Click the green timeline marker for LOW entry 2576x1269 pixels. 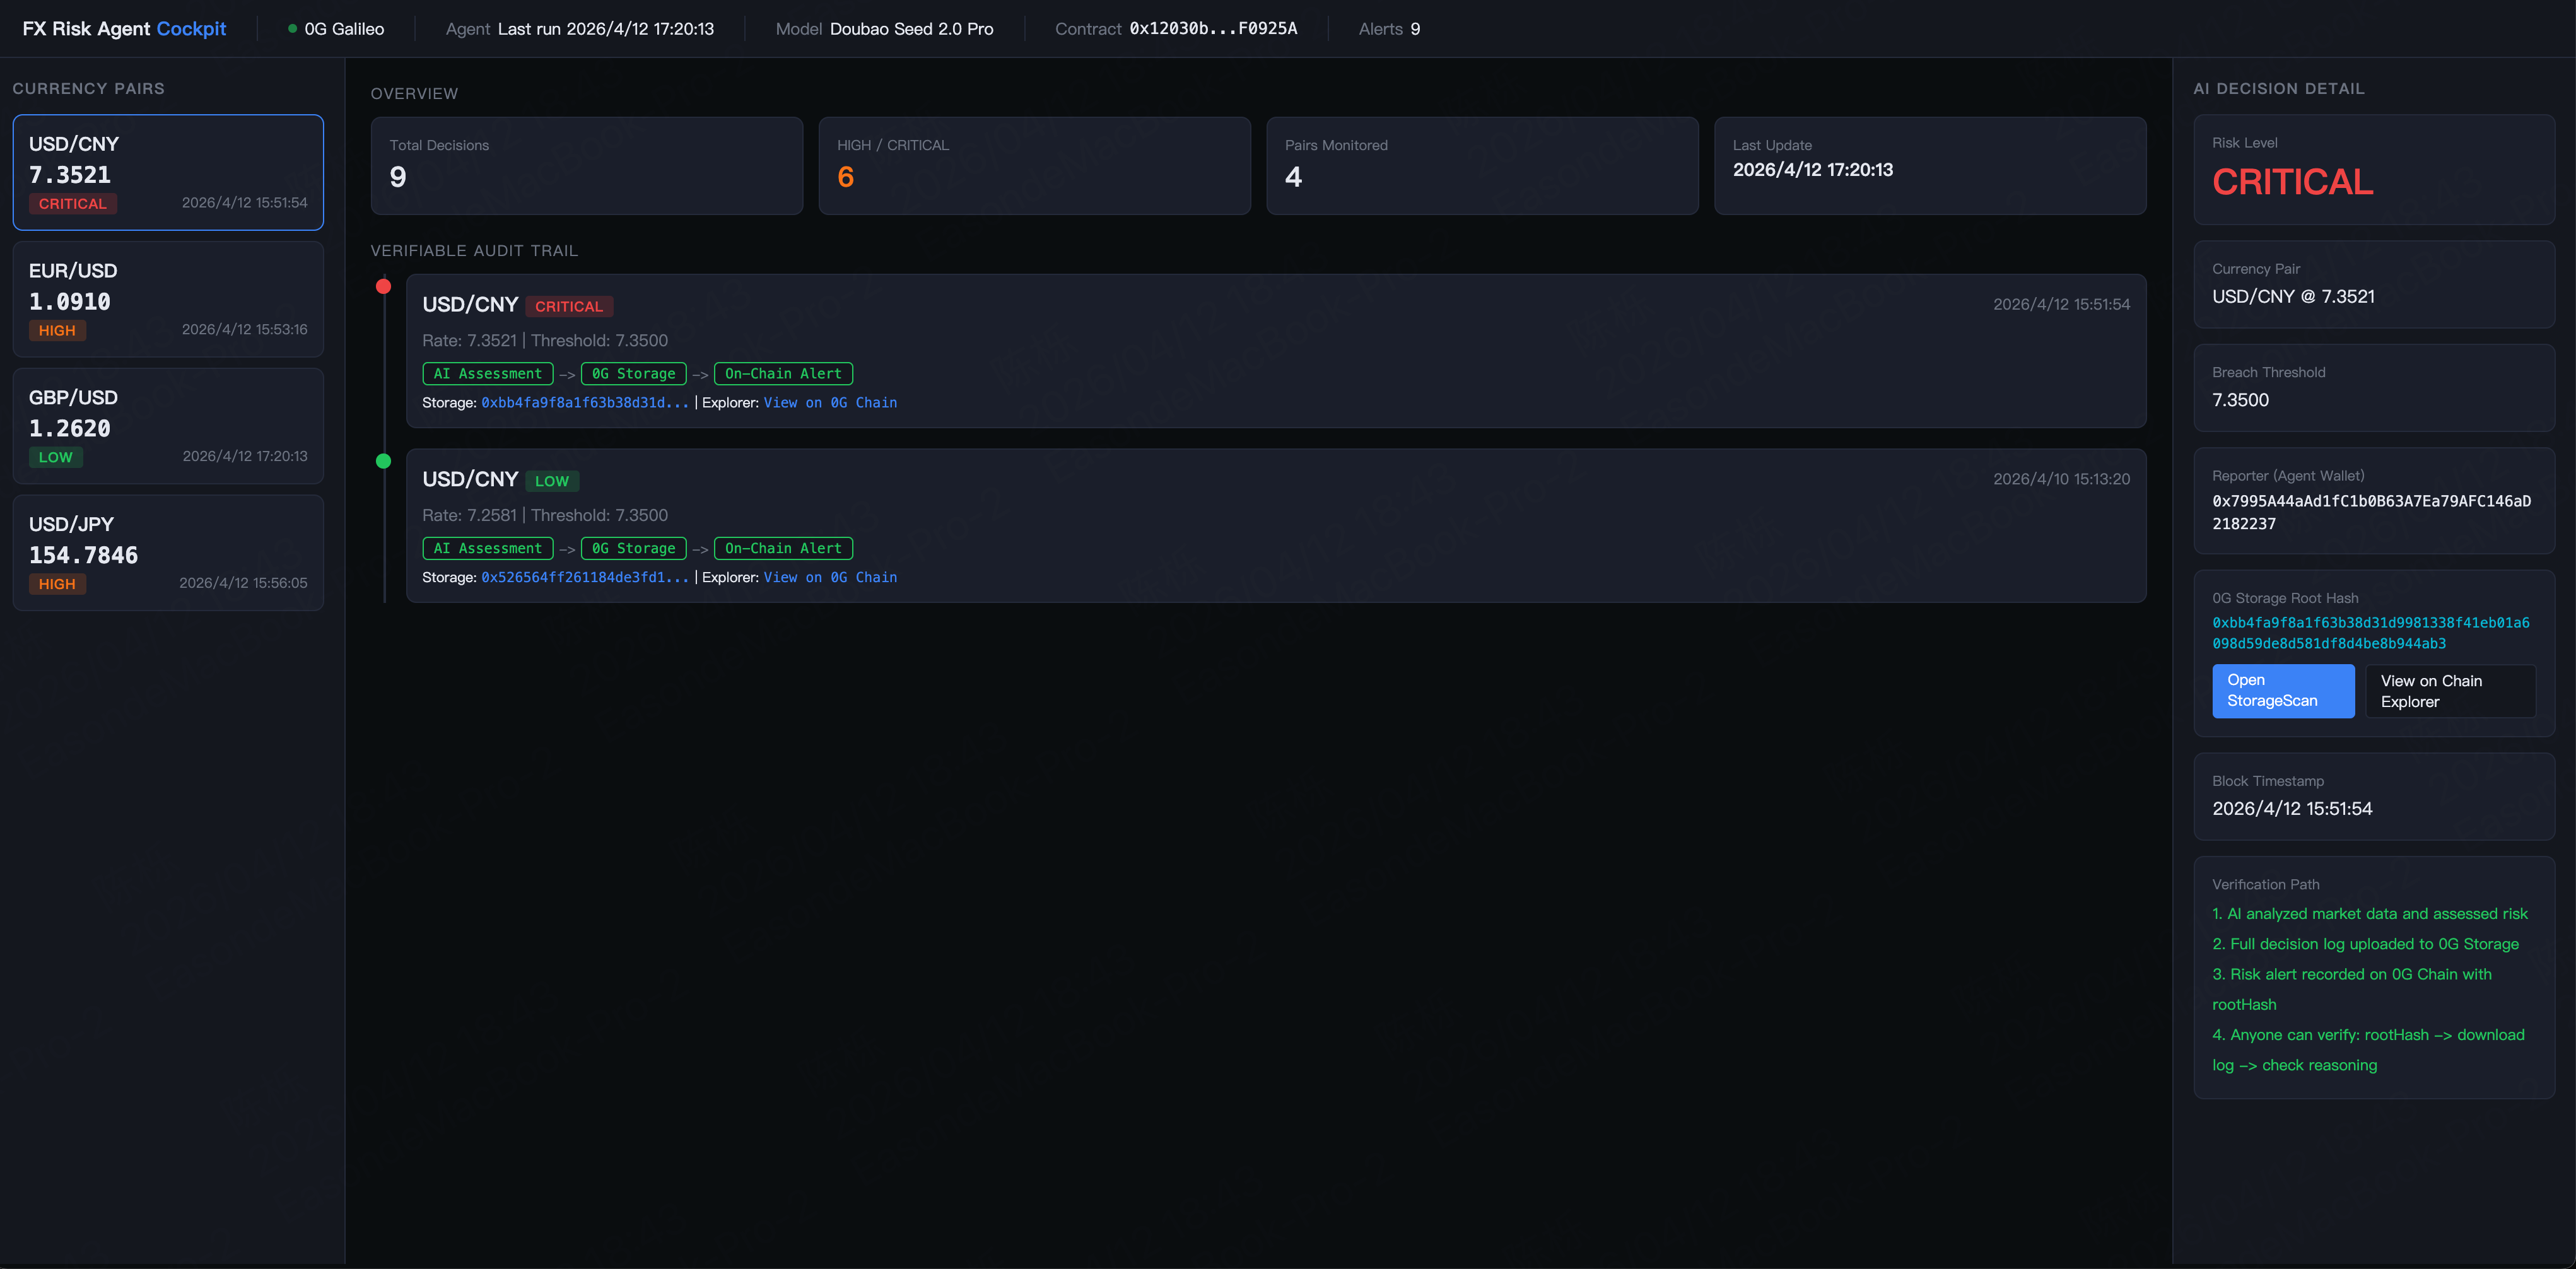coord(383,461)
